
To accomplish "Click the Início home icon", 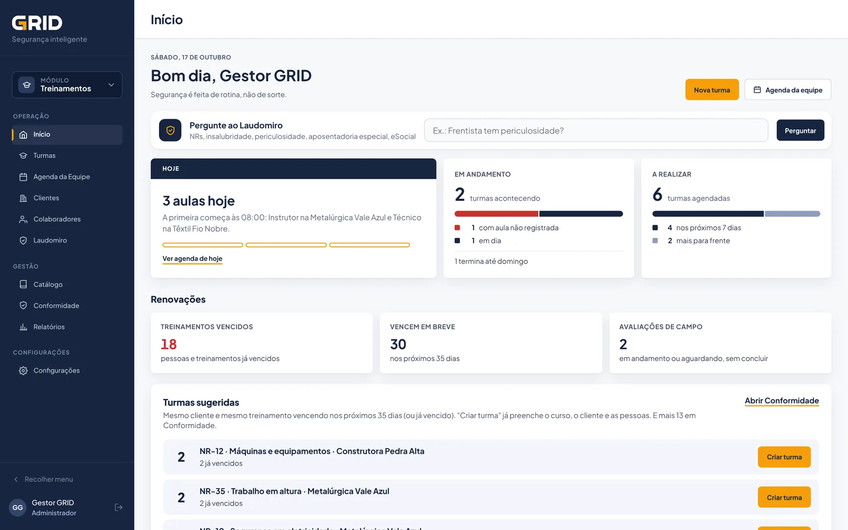I will (23, 135).
